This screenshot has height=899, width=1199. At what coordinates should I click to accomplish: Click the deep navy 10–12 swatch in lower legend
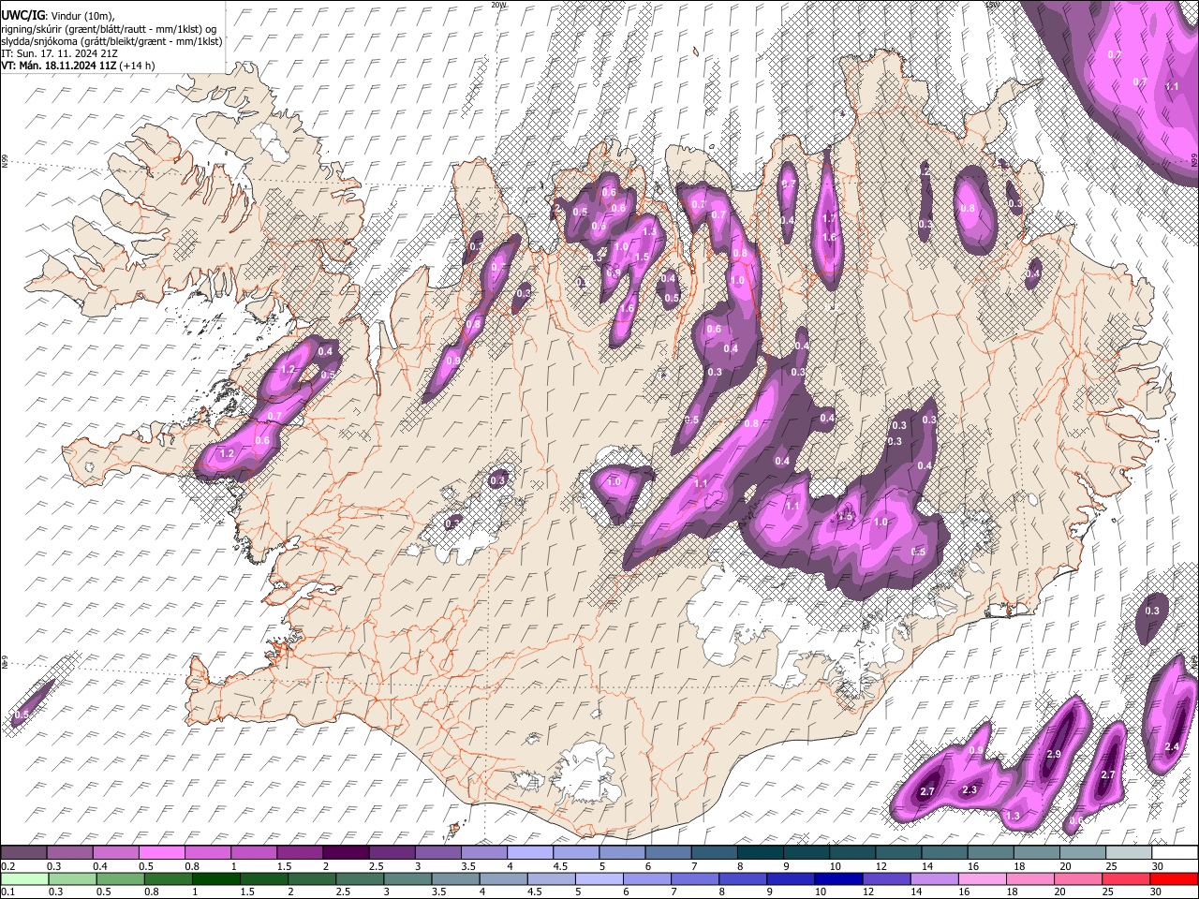(839, 878)
